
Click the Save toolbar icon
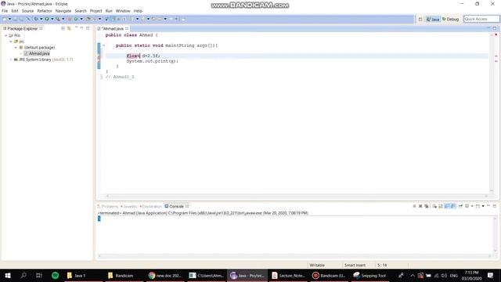tap(16, 19)
